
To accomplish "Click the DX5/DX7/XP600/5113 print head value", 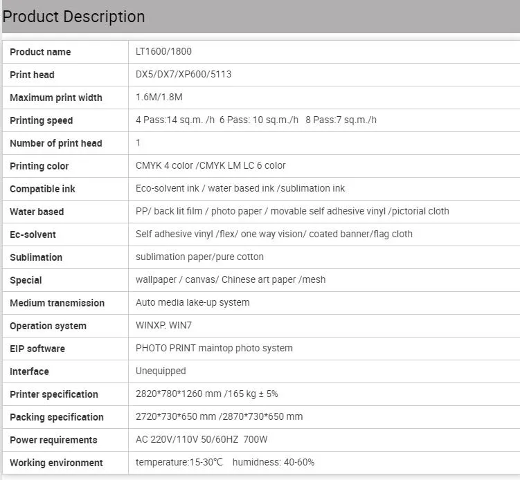I will pos(183,74).
